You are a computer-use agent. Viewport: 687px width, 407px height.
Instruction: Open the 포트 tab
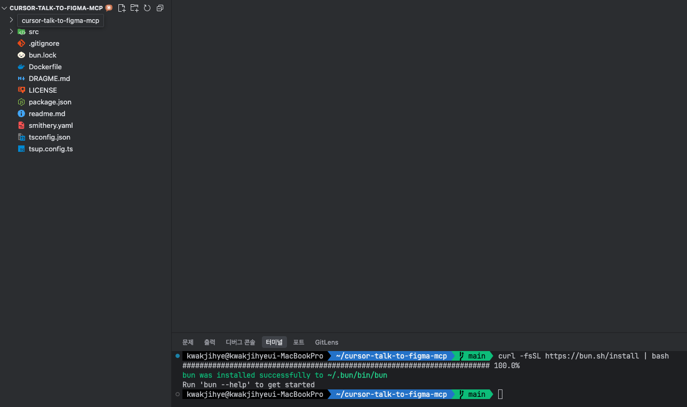[x=299, y=342]
